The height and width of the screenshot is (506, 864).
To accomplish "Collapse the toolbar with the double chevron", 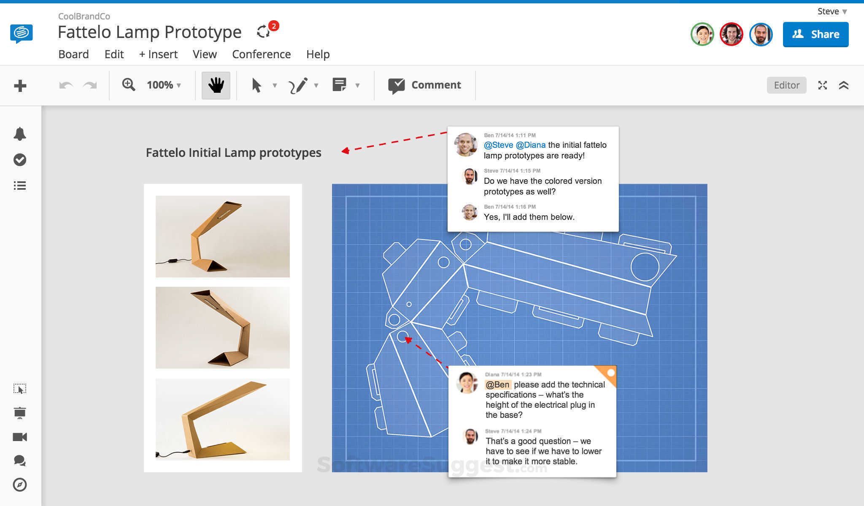I will (x=844, y=85).
